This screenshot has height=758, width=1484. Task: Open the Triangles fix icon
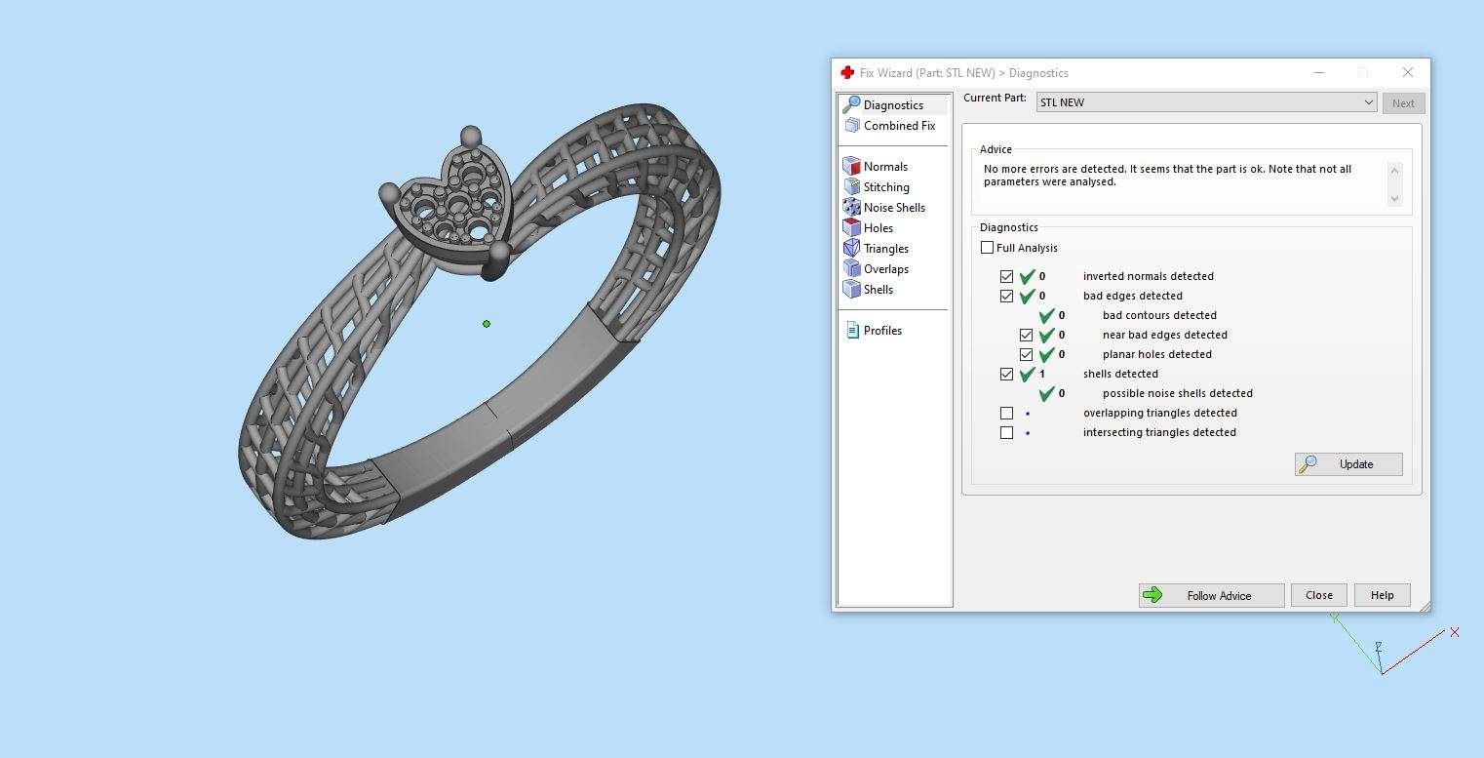(x=852, y=248)
